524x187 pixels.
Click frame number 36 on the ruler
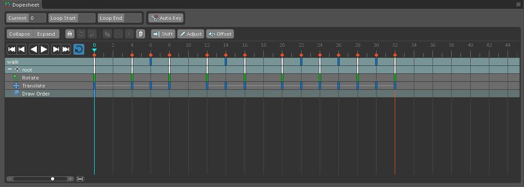[x=433, y=45]
